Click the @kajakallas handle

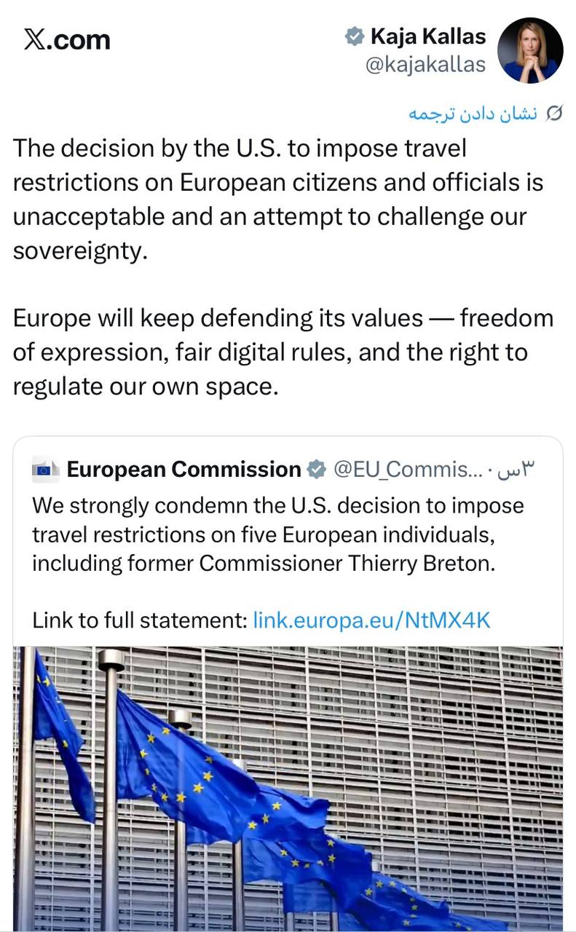click(x=425, y=64)
